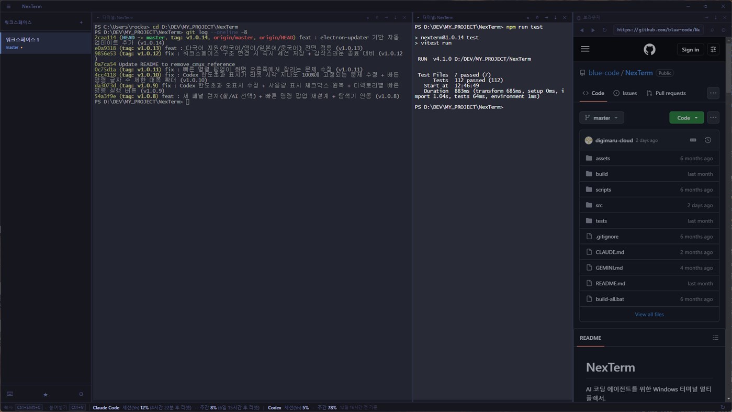Reload the embedded browser page

(x=604, y=30)
